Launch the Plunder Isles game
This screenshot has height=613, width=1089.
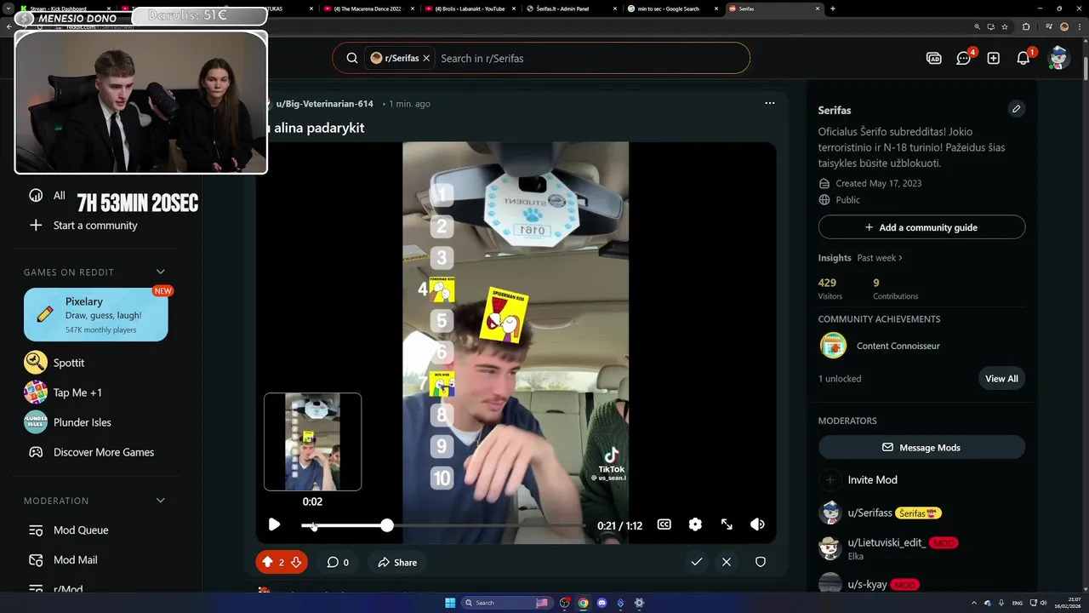[x=82, y=422]
